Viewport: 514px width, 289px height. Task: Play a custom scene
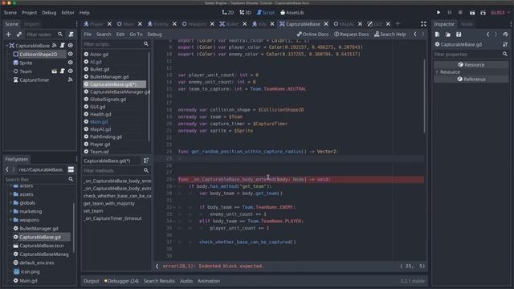point(483,13)
